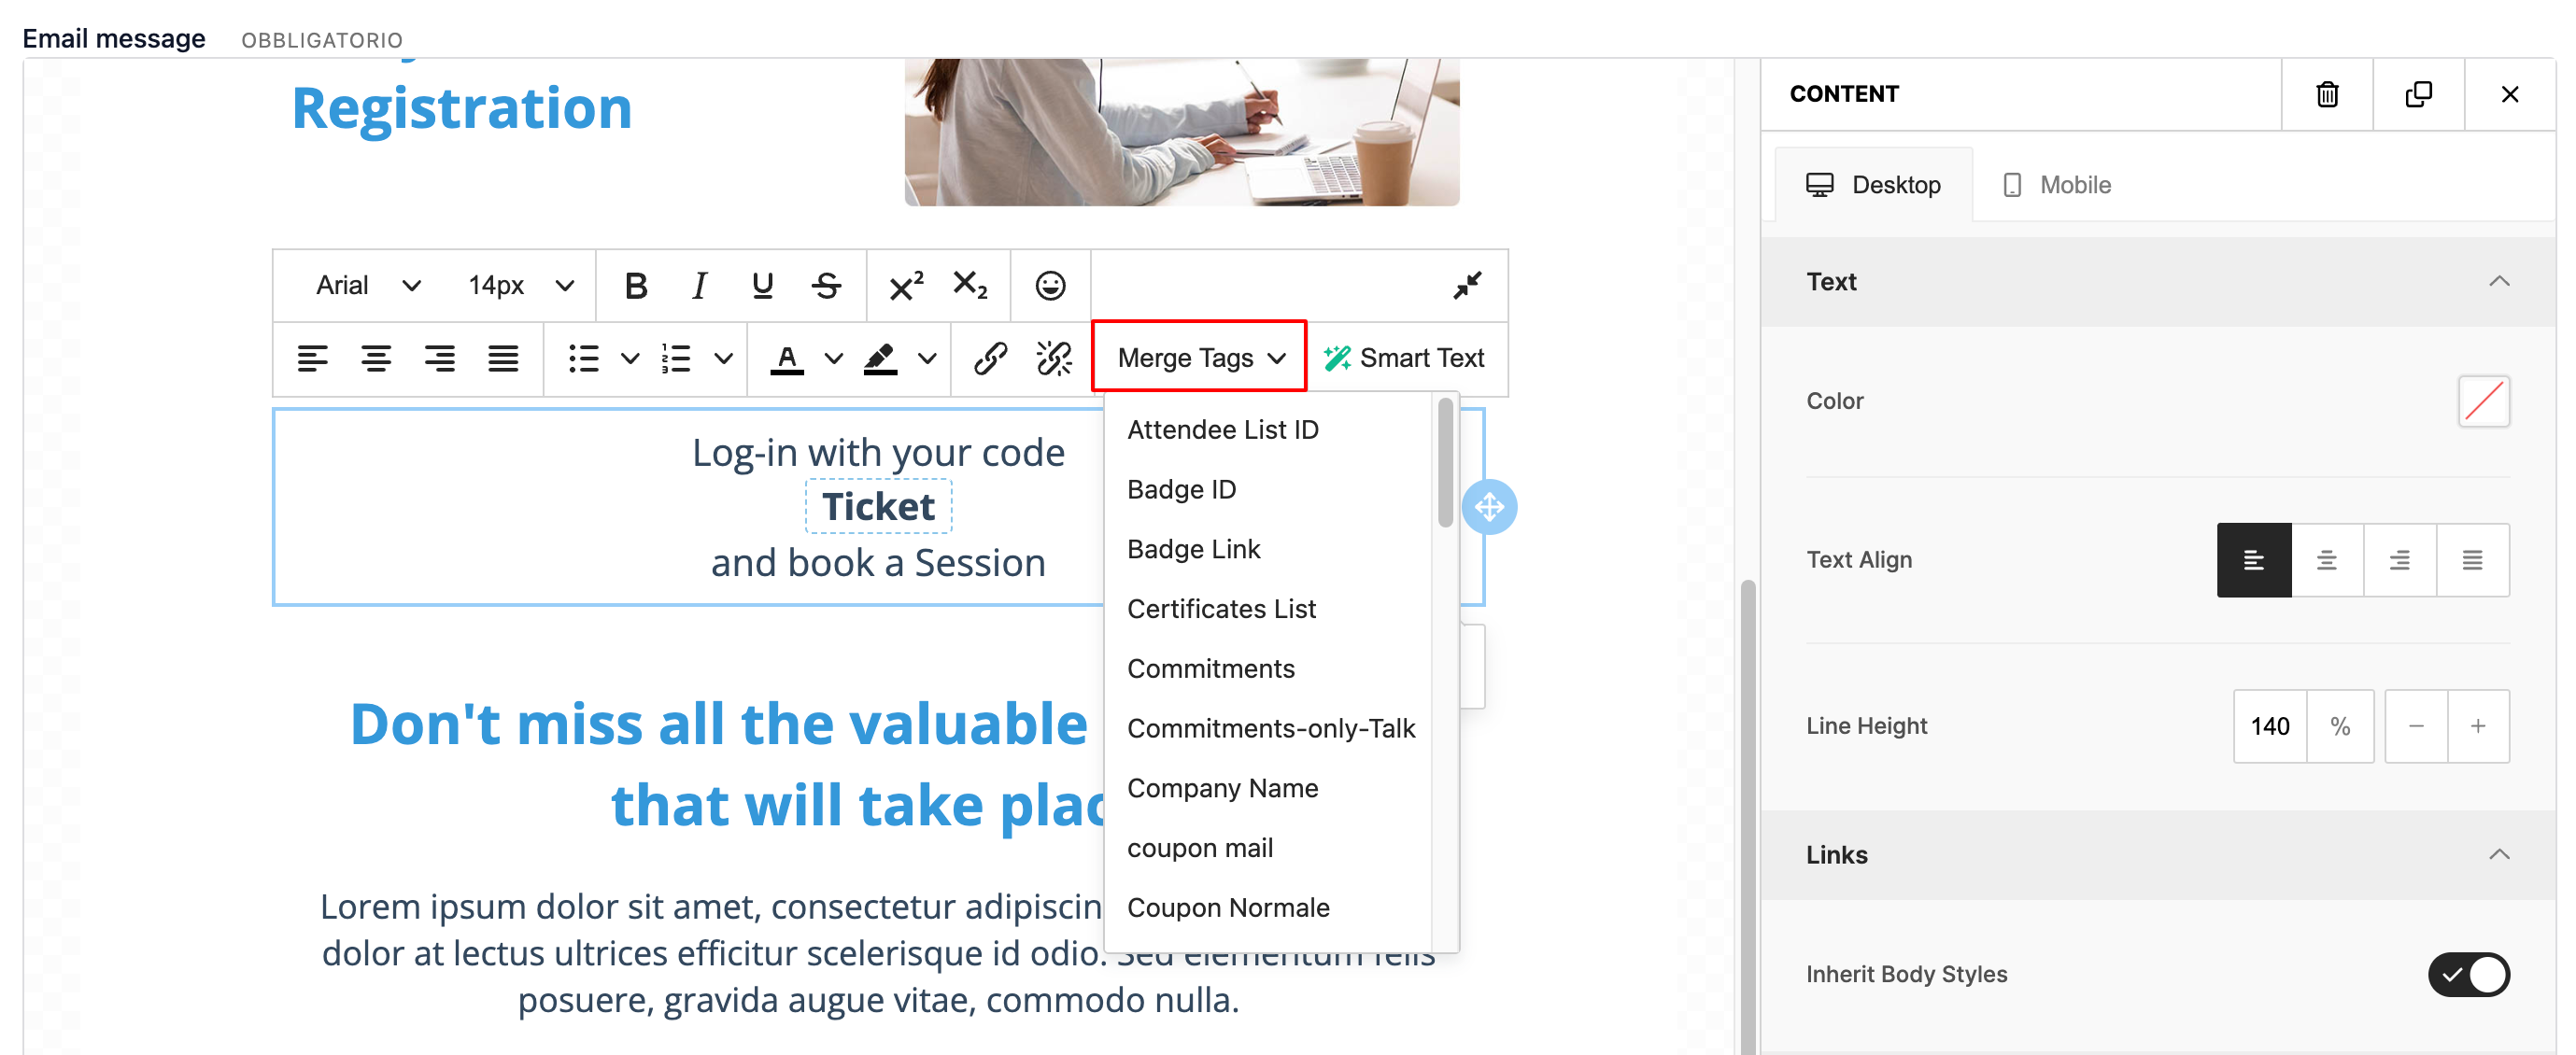Viewport: 2576px width, 1055px height.
Task: Align text left in toolbar
Action: (313, 358)
